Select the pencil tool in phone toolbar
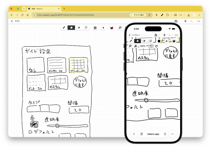211x148 pixels. pyautogui.click(x=131, y=41)
